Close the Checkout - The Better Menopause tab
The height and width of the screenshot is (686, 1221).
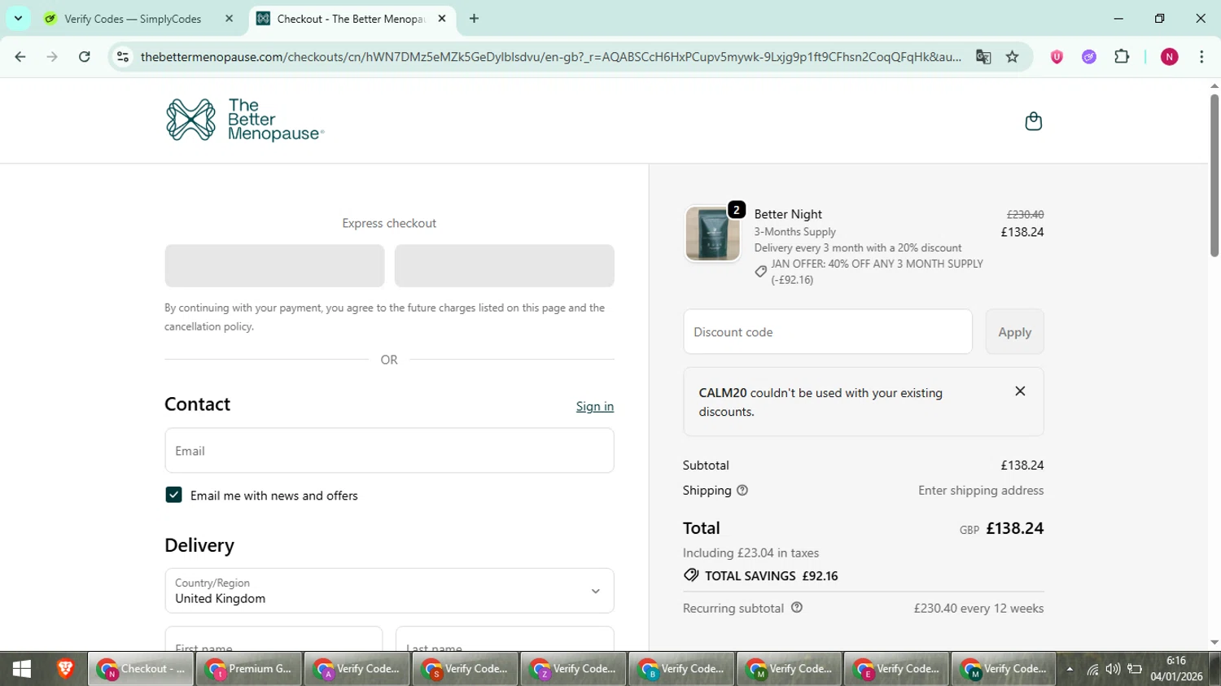click(x=442, y=19)
